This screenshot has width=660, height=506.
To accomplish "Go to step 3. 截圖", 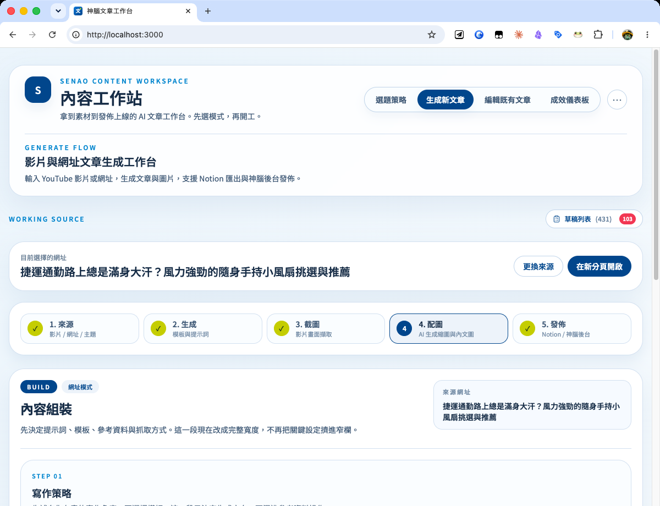I will 326,328.
